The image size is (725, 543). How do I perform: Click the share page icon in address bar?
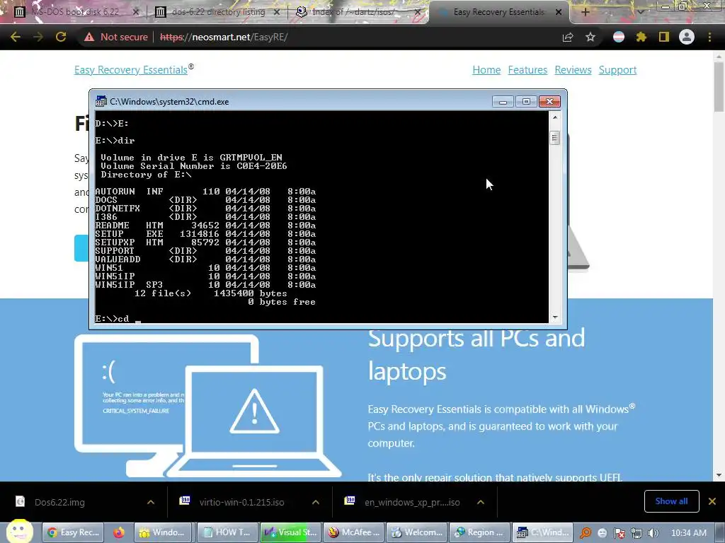[568, 37]
